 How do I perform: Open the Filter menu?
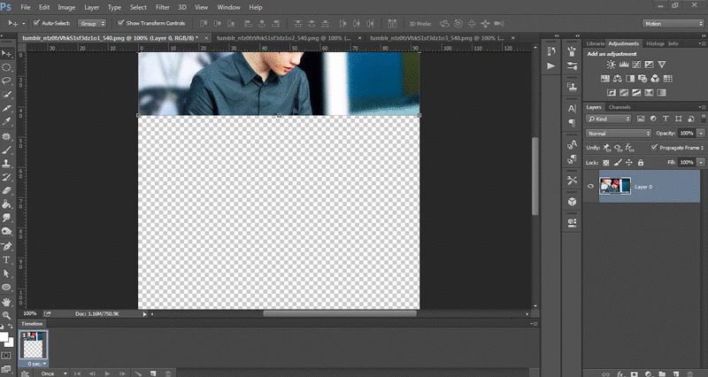(162, 7)
